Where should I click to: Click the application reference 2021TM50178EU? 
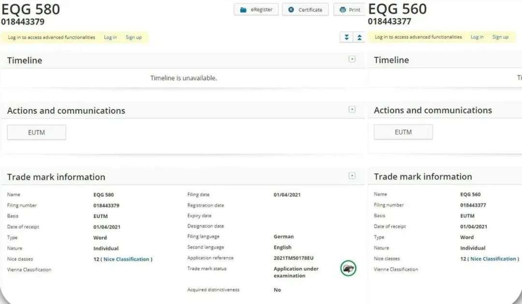click(x=293, y=258)
